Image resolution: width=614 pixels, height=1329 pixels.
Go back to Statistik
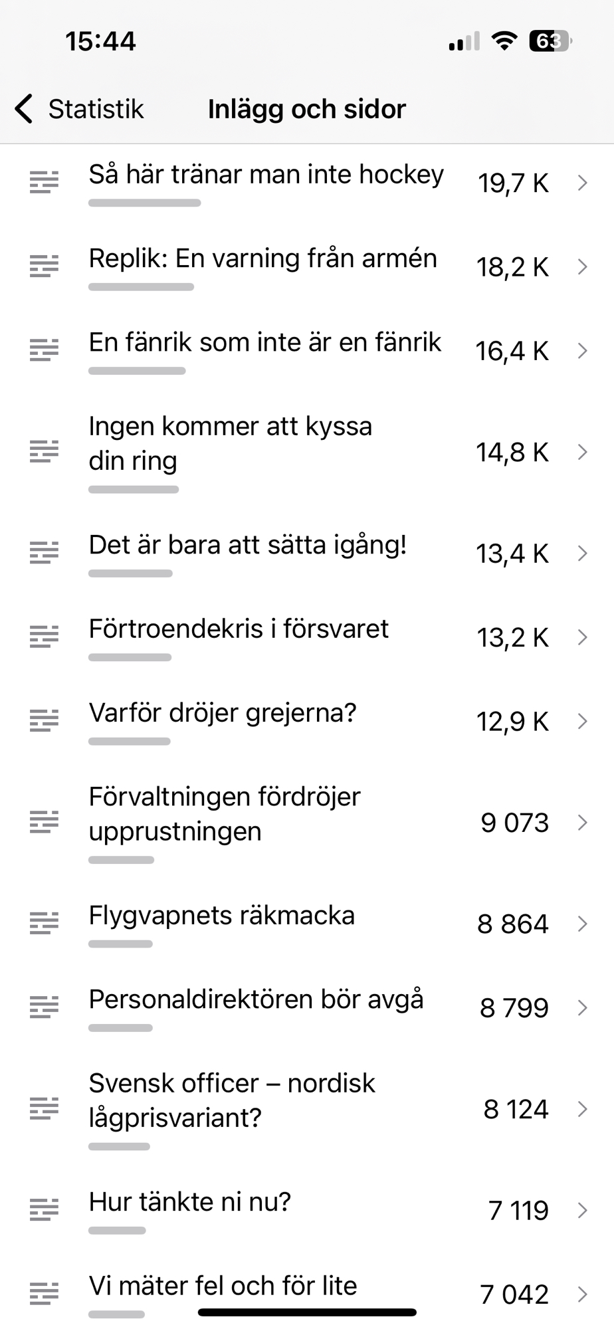click(96, 109)
